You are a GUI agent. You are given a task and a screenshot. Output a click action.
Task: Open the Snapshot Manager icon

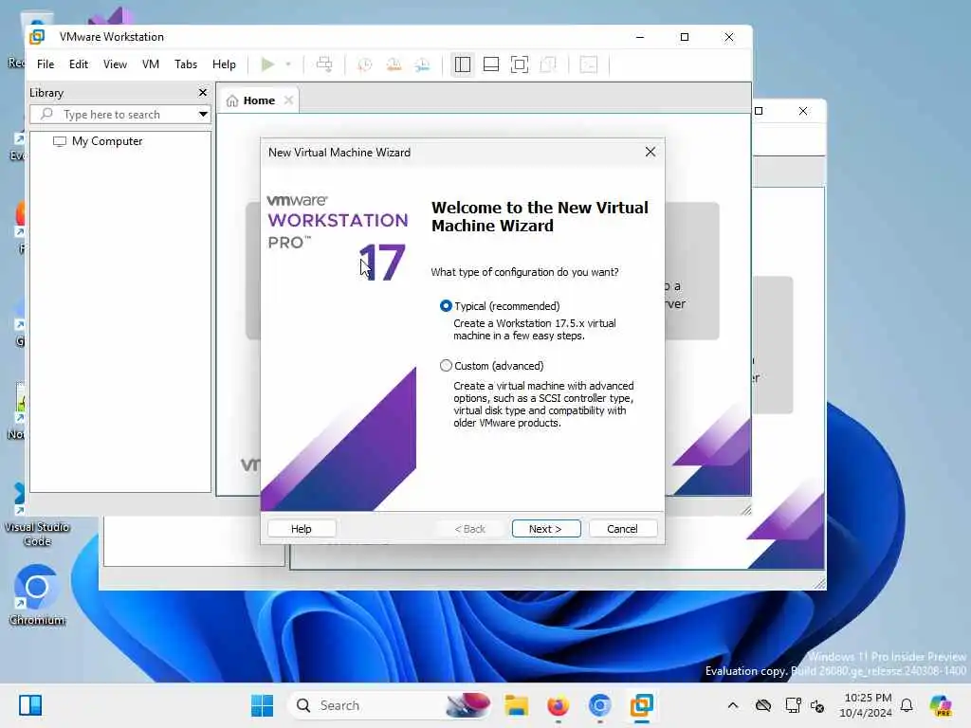click(x=422, y=64)
